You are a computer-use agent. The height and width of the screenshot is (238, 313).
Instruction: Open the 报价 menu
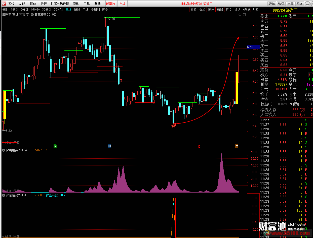tap(33, 4)
